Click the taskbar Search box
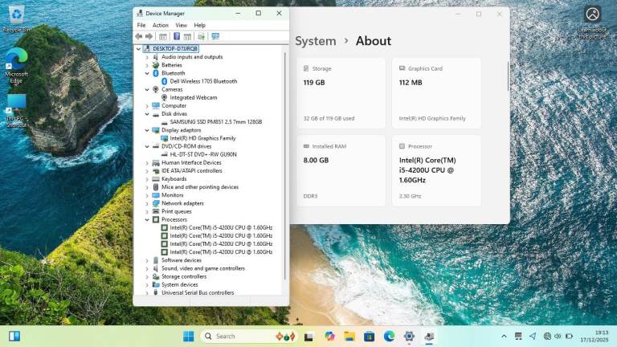The image size is (617, 347). (237, 336)
